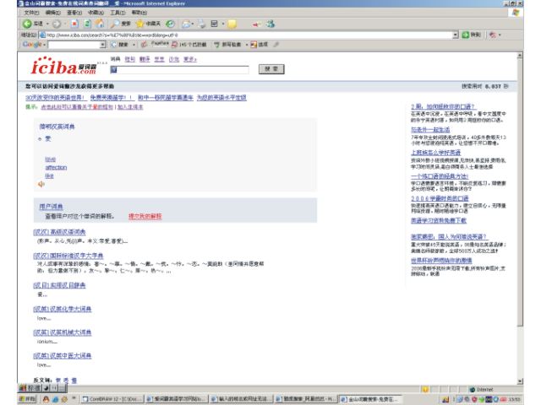Open the 国际标准汉字大字典 link
Image resolution: width=541 pixels, height=405 pixels.
[68, 256]
